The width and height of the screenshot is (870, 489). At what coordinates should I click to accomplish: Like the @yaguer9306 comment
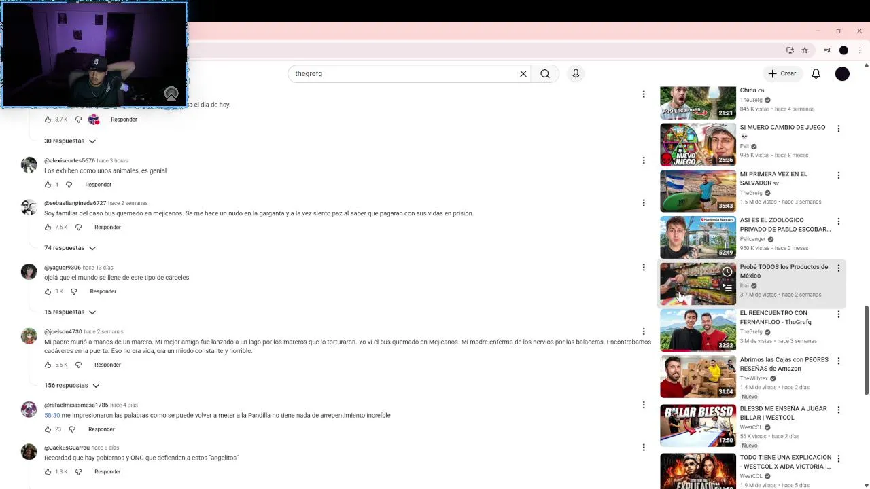point(48,291)
